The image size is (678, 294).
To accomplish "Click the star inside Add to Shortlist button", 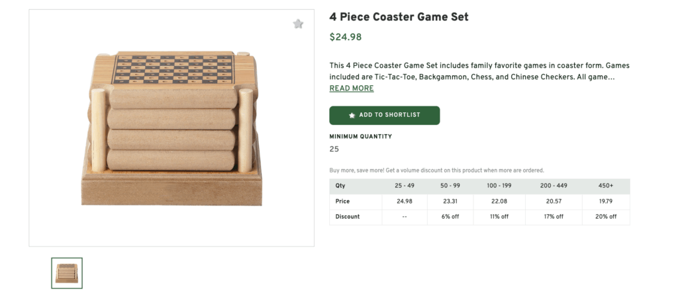I will pos(352,116).
